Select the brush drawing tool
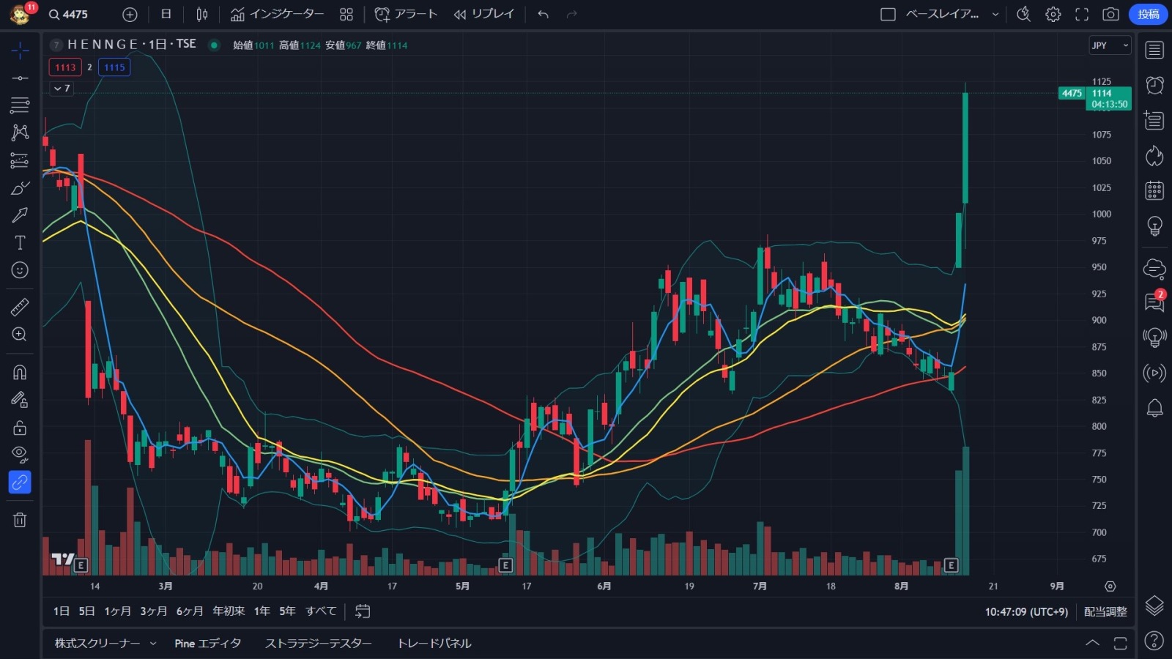Screen dimensions: 1172x659 [20, 188]
